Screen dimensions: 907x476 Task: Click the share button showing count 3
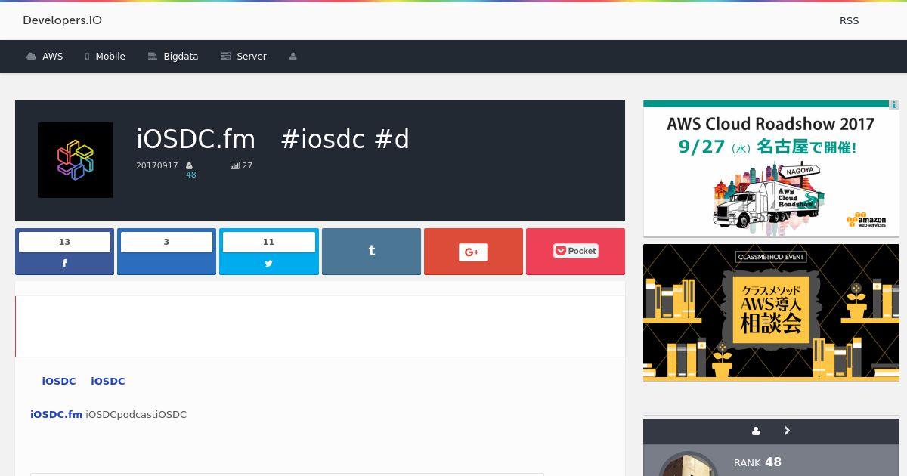point(166,252)
